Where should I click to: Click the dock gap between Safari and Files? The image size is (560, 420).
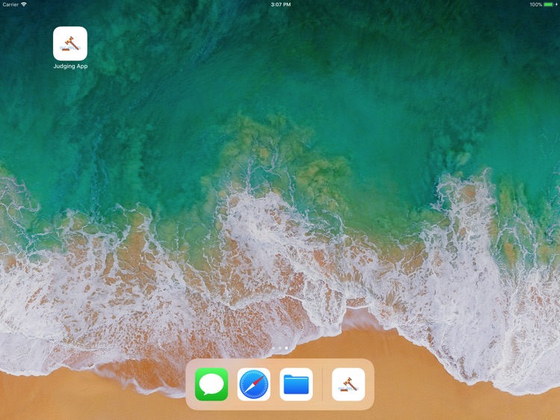point(276,384)
